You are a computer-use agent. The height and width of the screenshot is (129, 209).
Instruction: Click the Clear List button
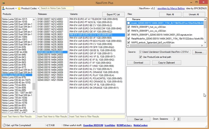(x=138, y=119)
